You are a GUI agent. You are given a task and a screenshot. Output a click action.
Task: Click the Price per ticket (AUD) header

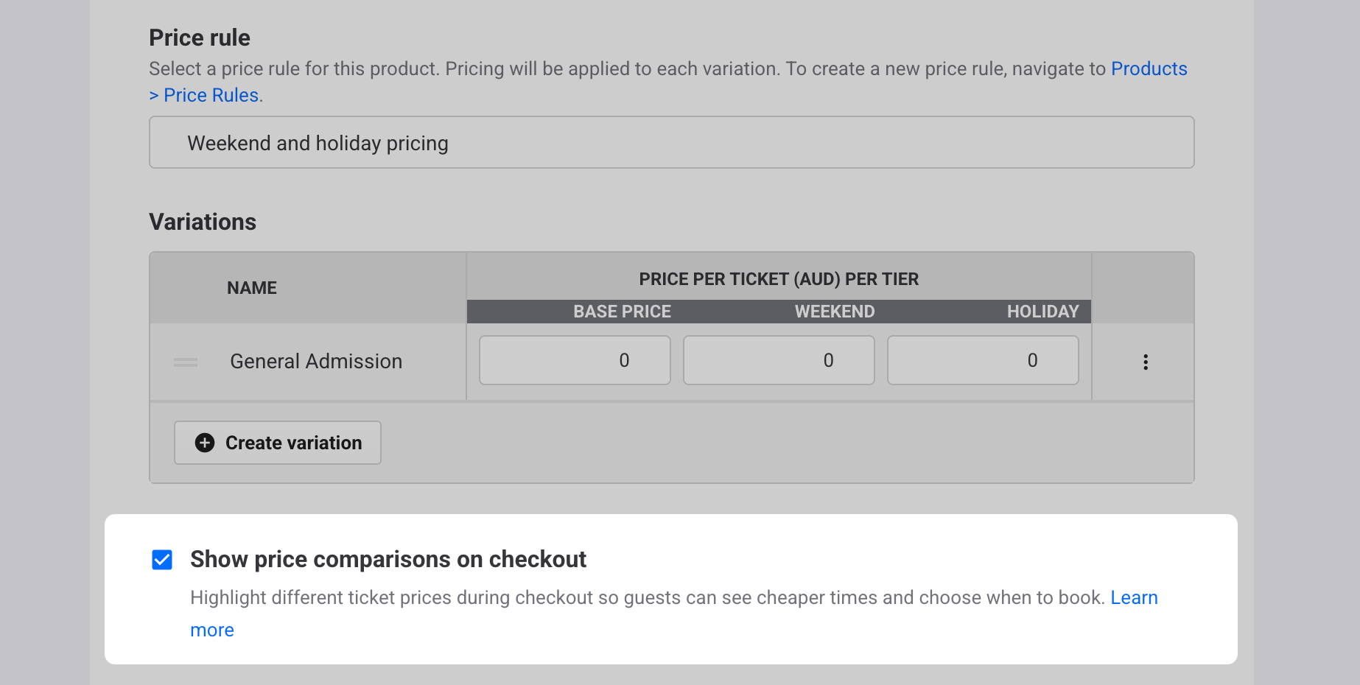(779, 279)
